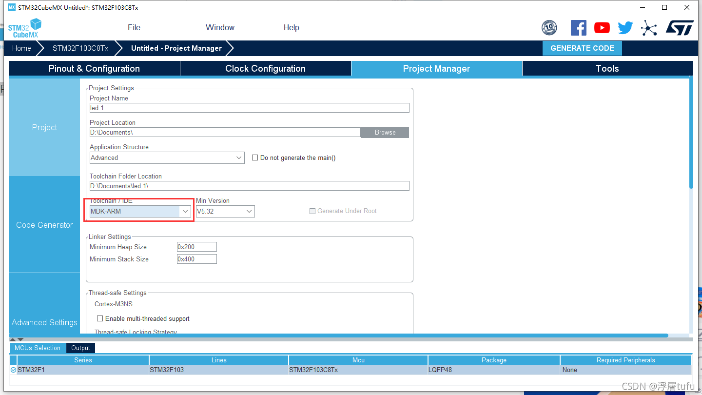Image resolution: width=702 pixels, height=395 pixels.
Task: Click the vertical scrollbar of settings panel
Action: 691,133
